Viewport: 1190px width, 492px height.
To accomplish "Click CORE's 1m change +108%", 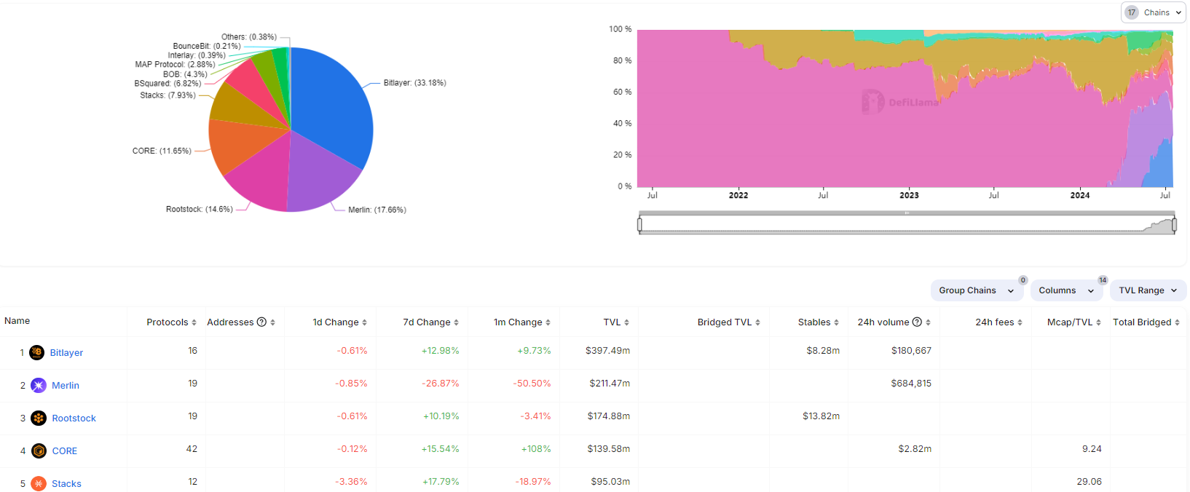I will (536, 449).
